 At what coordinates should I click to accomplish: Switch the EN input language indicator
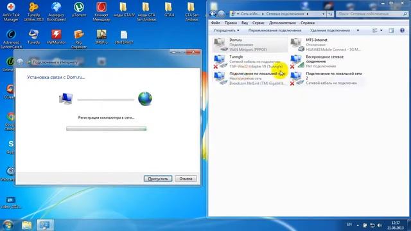(x=349, y=225)
